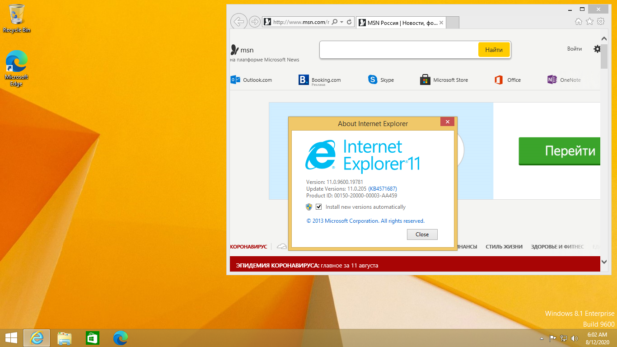Select the Microsoft Edge desktop shortcut

(x=17, y=68)
